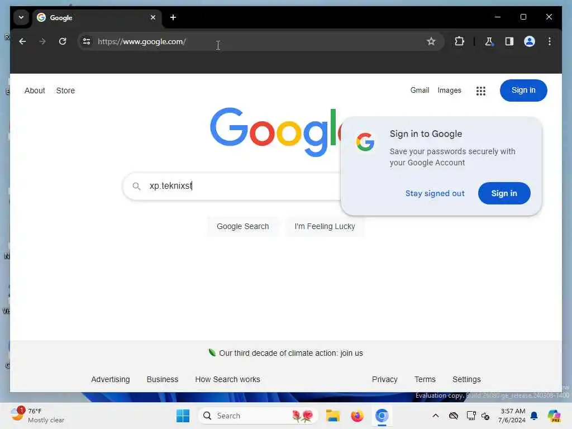Open Google Images link

[x=449, y=90]
